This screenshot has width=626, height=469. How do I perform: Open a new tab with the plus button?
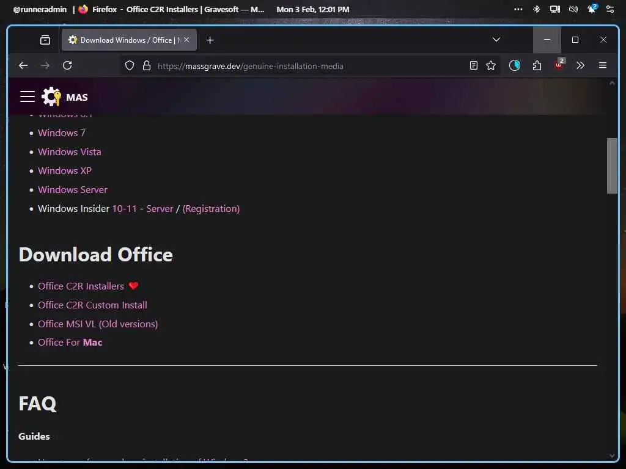[210, 40]
